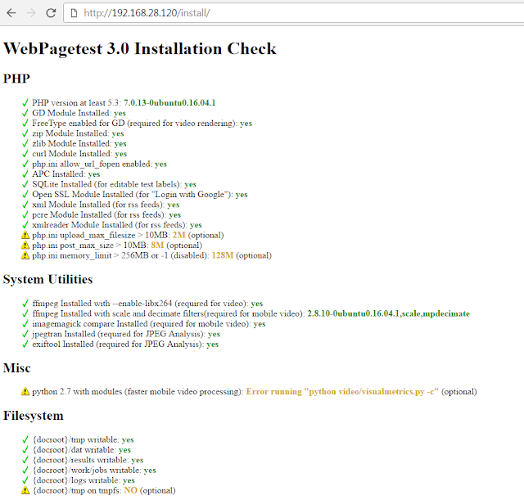Click the warning icon beside post_max_size
Viewport: 524px width, 500px height.
point(25,245)
